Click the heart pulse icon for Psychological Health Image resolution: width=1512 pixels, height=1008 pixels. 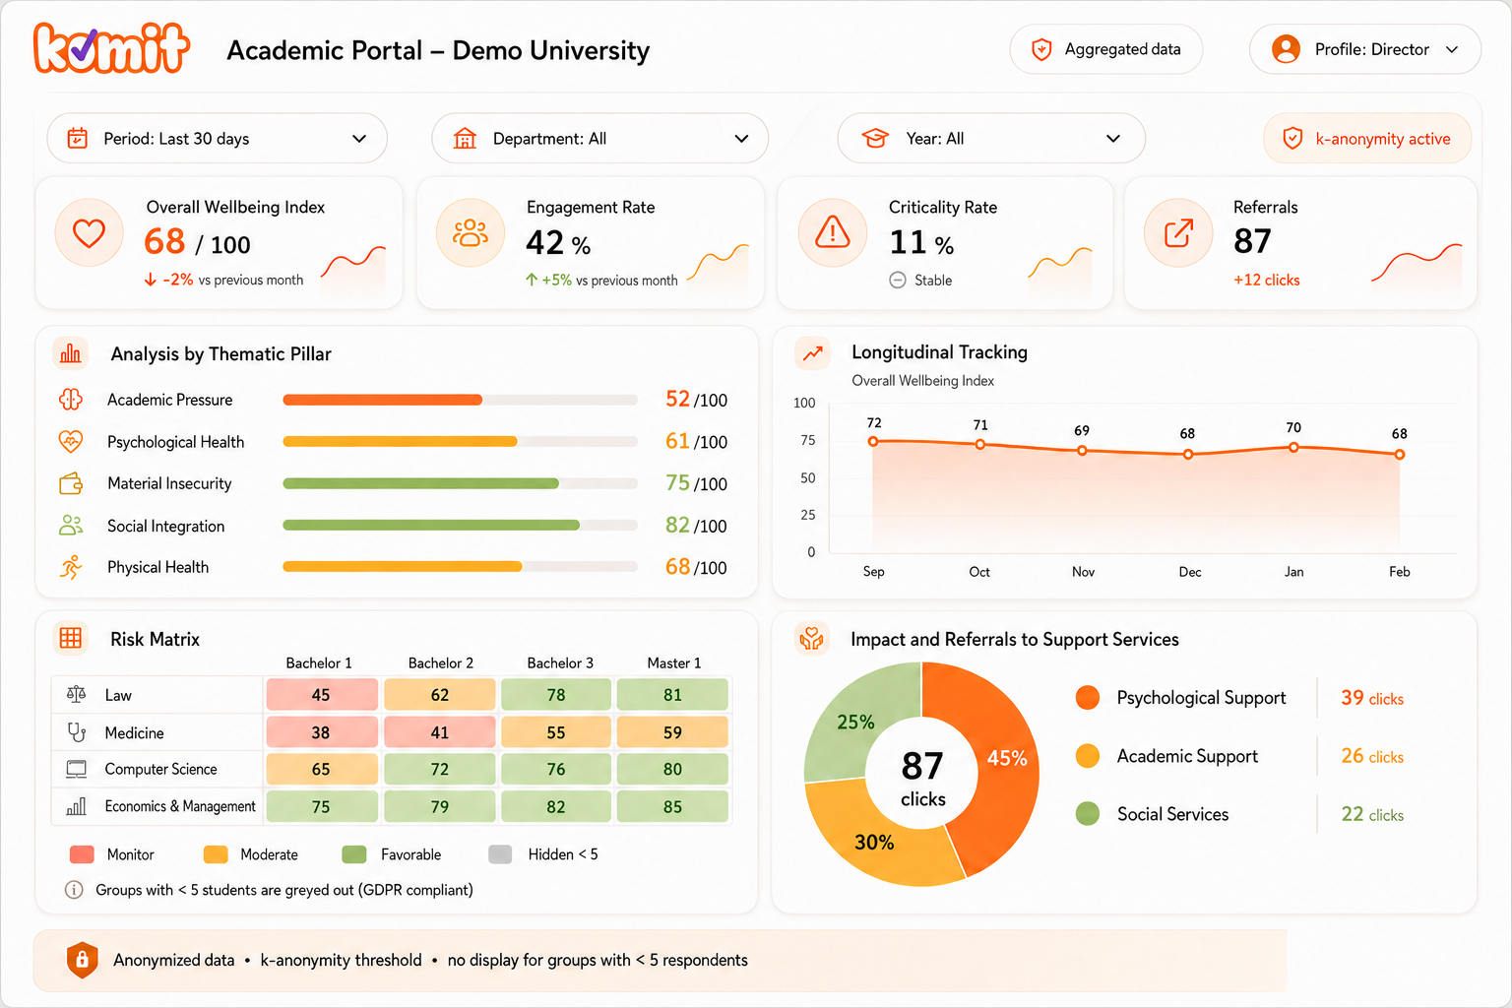pyautogui.click(x=71, y=441)
